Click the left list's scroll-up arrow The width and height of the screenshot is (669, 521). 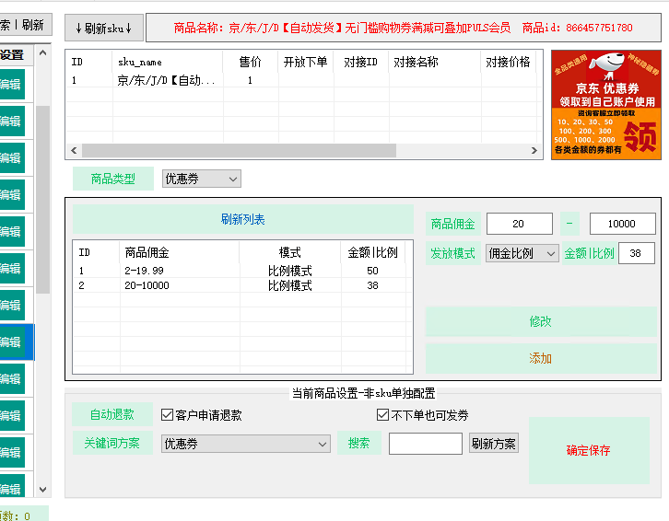(x=42, y=52)
